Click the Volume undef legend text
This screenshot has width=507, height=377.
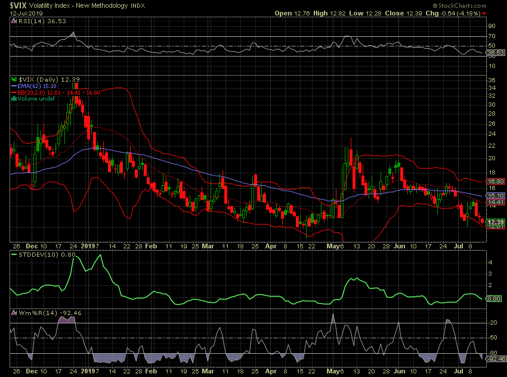[x=36, y=99]
